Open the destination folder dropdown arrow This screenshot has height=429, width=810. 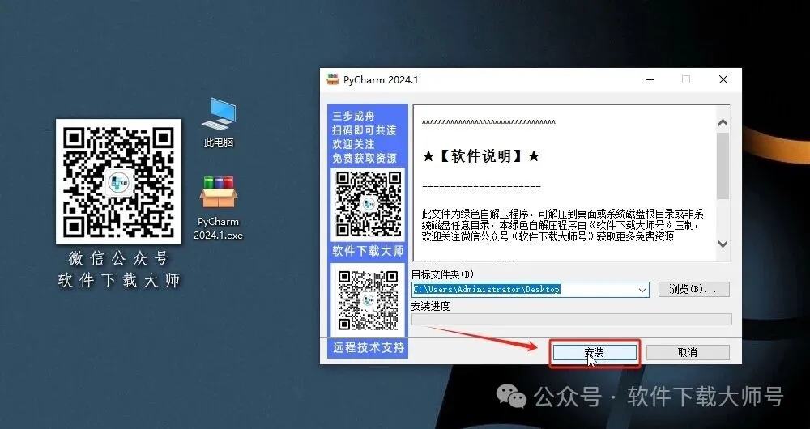642,290
